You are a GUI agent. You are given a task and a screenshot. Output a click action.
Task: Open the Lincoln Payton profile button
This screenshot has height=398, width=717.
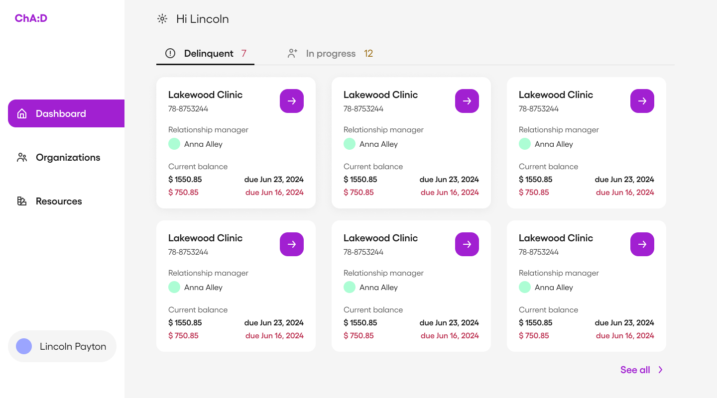pos(73,346)
